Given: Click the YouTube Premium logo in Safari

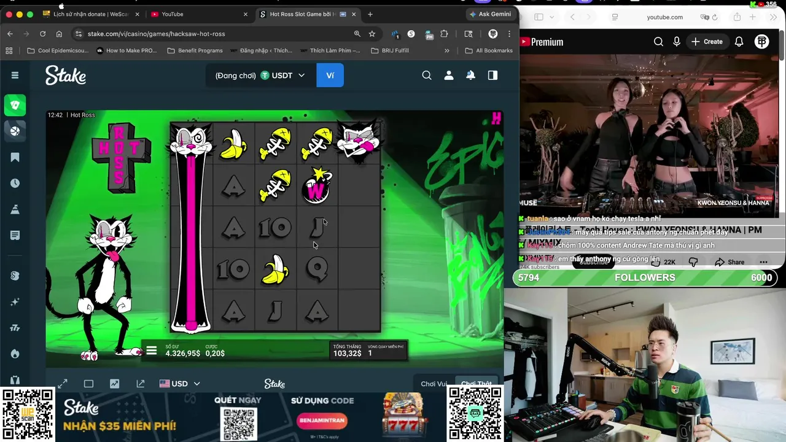Looking at the screenshot, I should (542, 42).
